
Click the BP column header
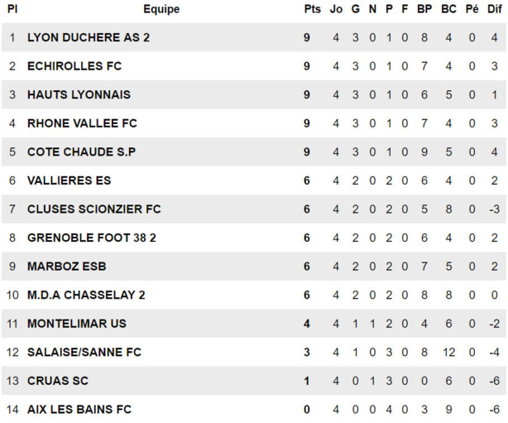coord(424,9)
